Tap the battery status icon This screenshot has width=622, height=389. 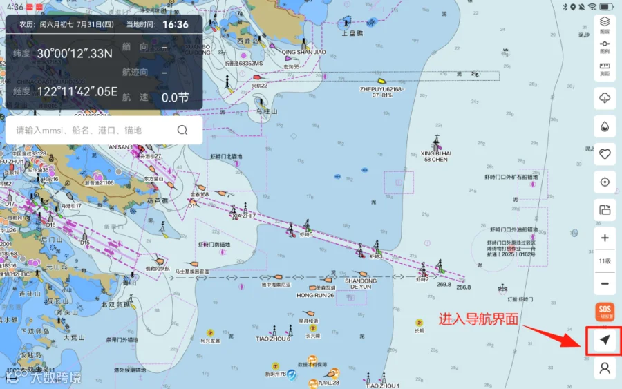(x=607, y=7)
